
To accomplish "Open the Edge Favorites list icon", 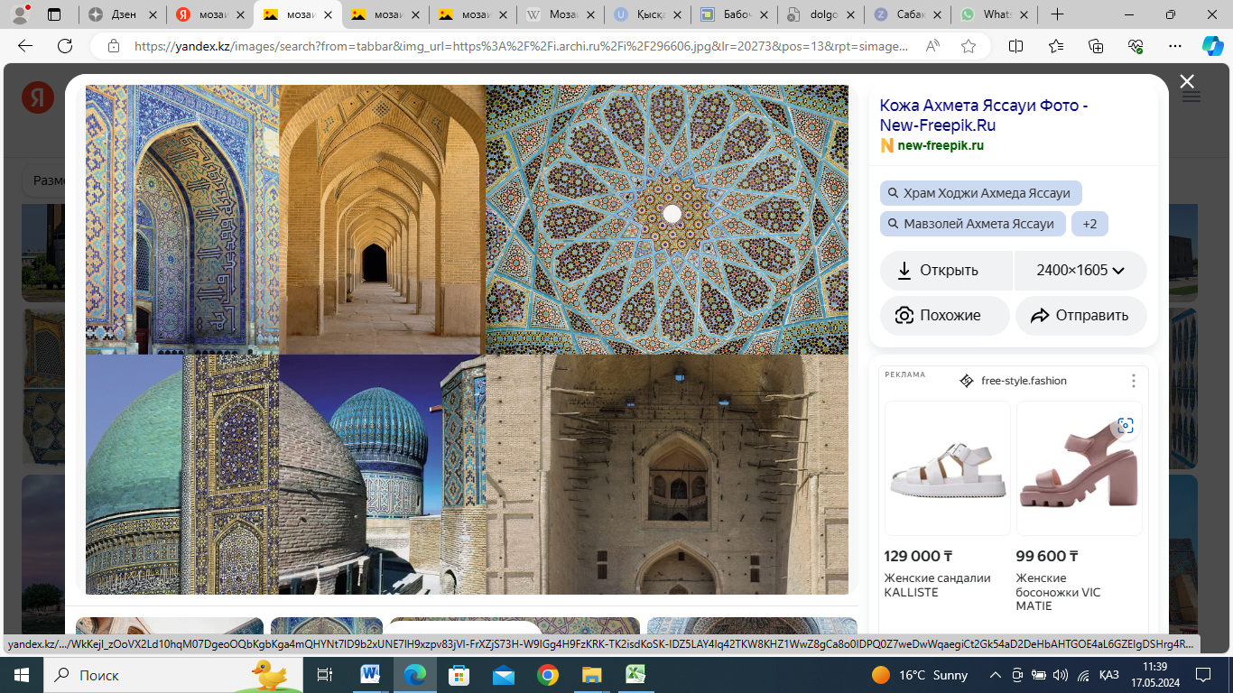I will click(x=1056, y=46).
